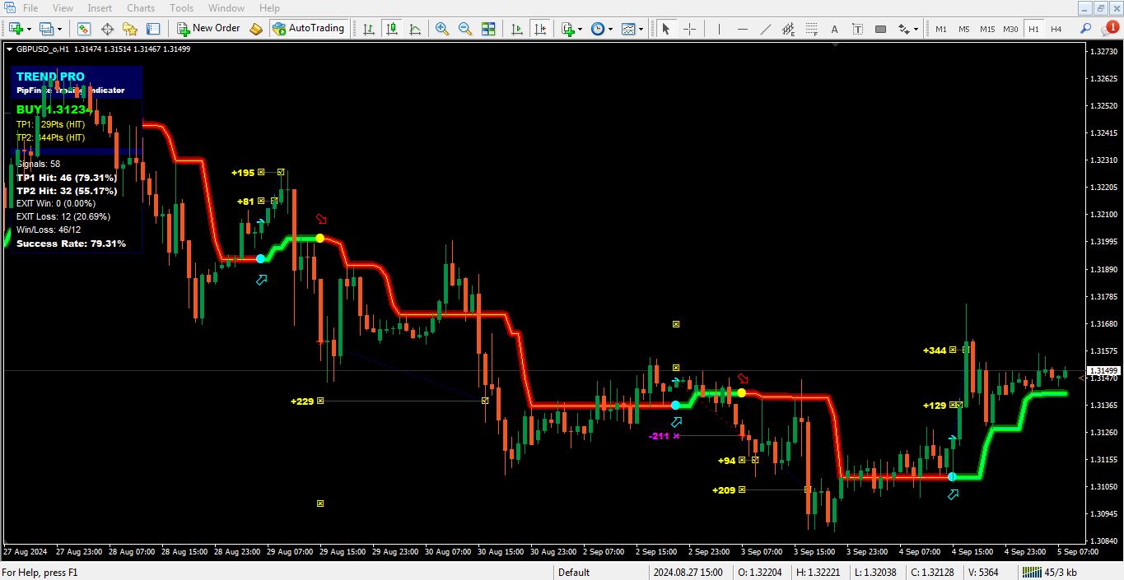Zoom in on the chart
The width and height of the screenshot is (1124, 580).
click(x=441, y=29)
